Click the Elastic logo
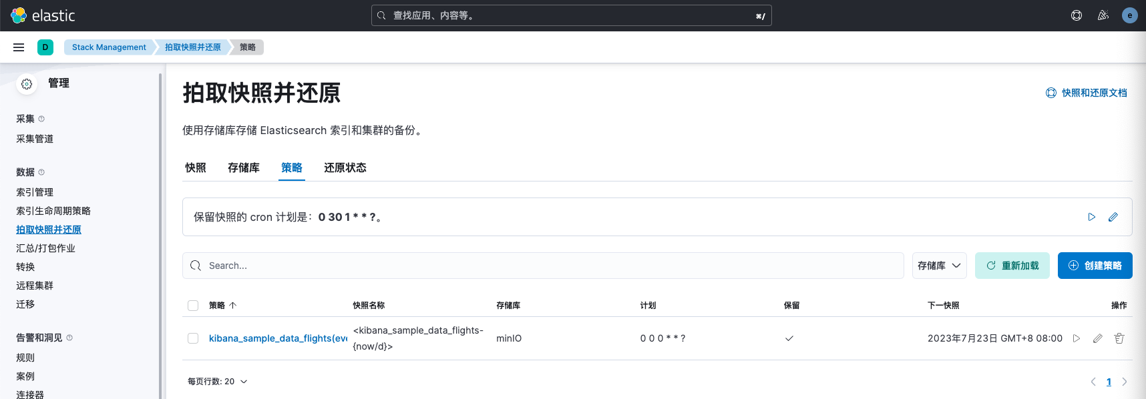The height and width of the screenshot is (399, 1146). (43, 15)
